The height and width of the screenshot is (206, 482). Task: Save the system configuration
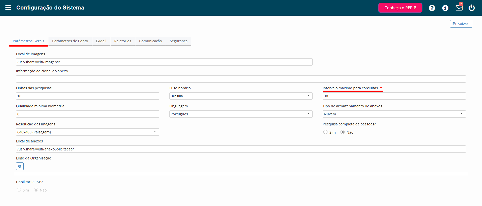tap(461, 24)
